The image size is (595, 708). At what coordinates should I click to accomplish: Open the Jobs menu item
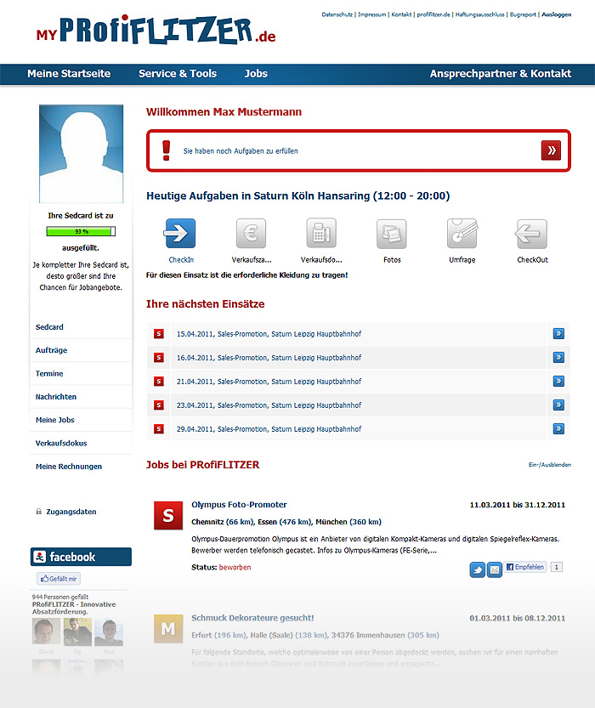(x=256, y=74)
